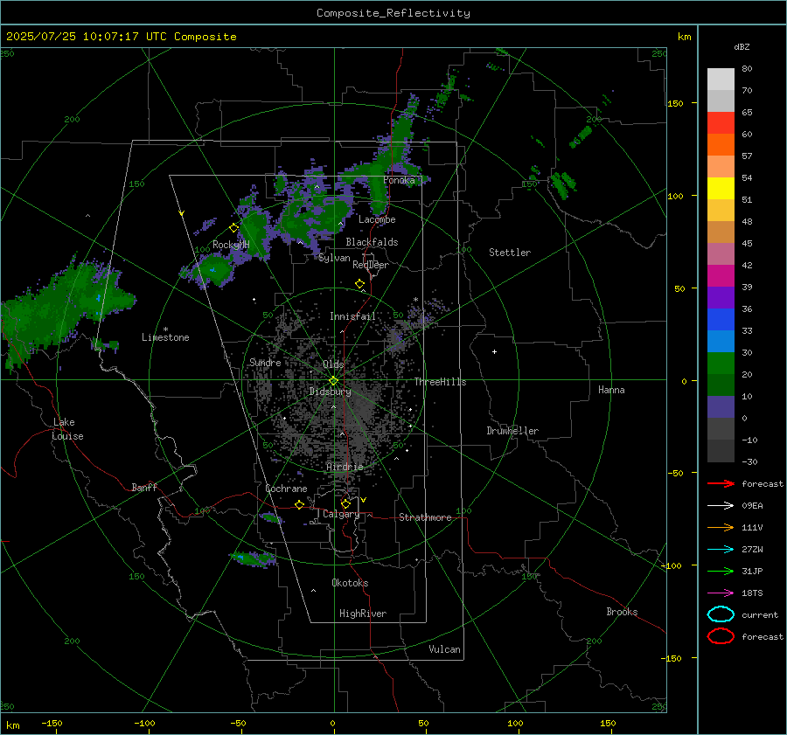
Task: Click the yellow diamond marker beside RockyMH
Action: coord(233,228)
